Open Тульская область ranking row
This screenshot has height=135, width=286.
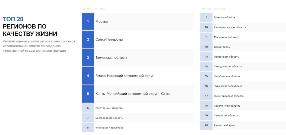243,18
